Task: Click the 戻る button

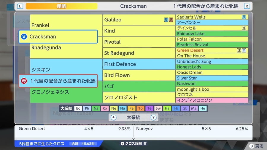Action: (256, 146)
